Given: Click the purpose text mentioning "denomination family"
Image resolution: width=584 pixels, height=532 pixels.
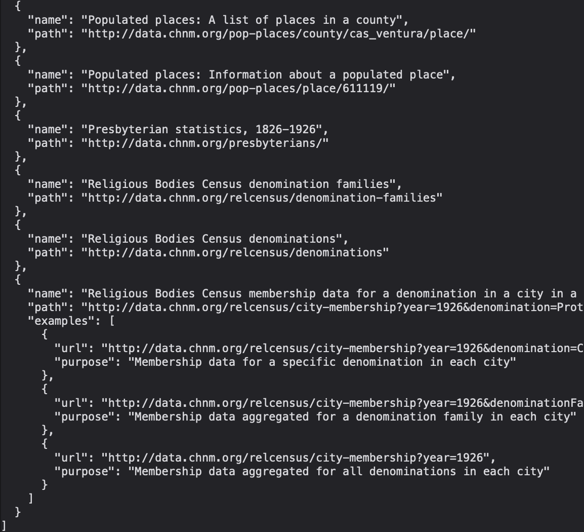Looking at the screenshot, I should [352, 416].
